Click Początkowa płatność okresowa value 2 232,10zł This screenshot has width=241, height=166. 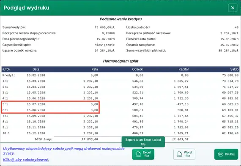(229, 33)
